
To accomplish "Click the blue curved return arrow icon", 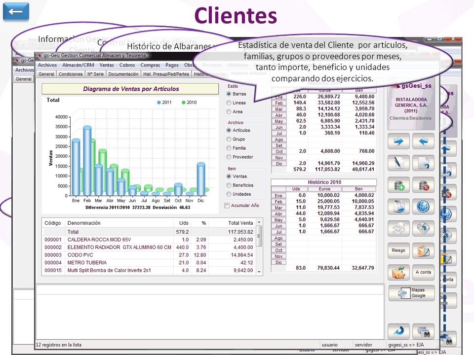I will coord(398,331).
